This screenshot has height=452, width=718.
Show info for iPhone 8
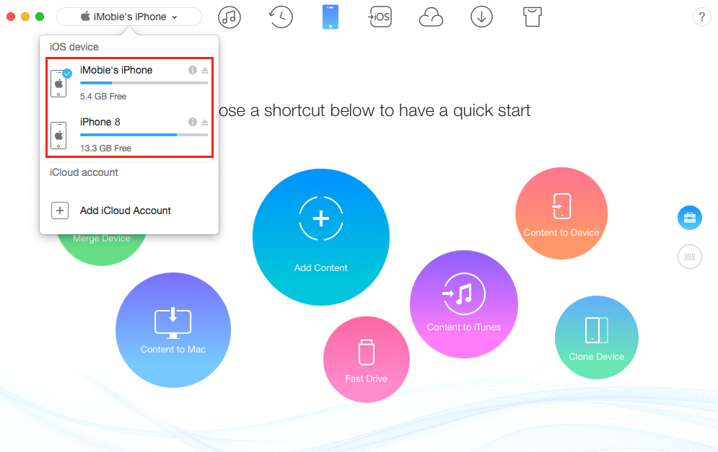point(193,122)
